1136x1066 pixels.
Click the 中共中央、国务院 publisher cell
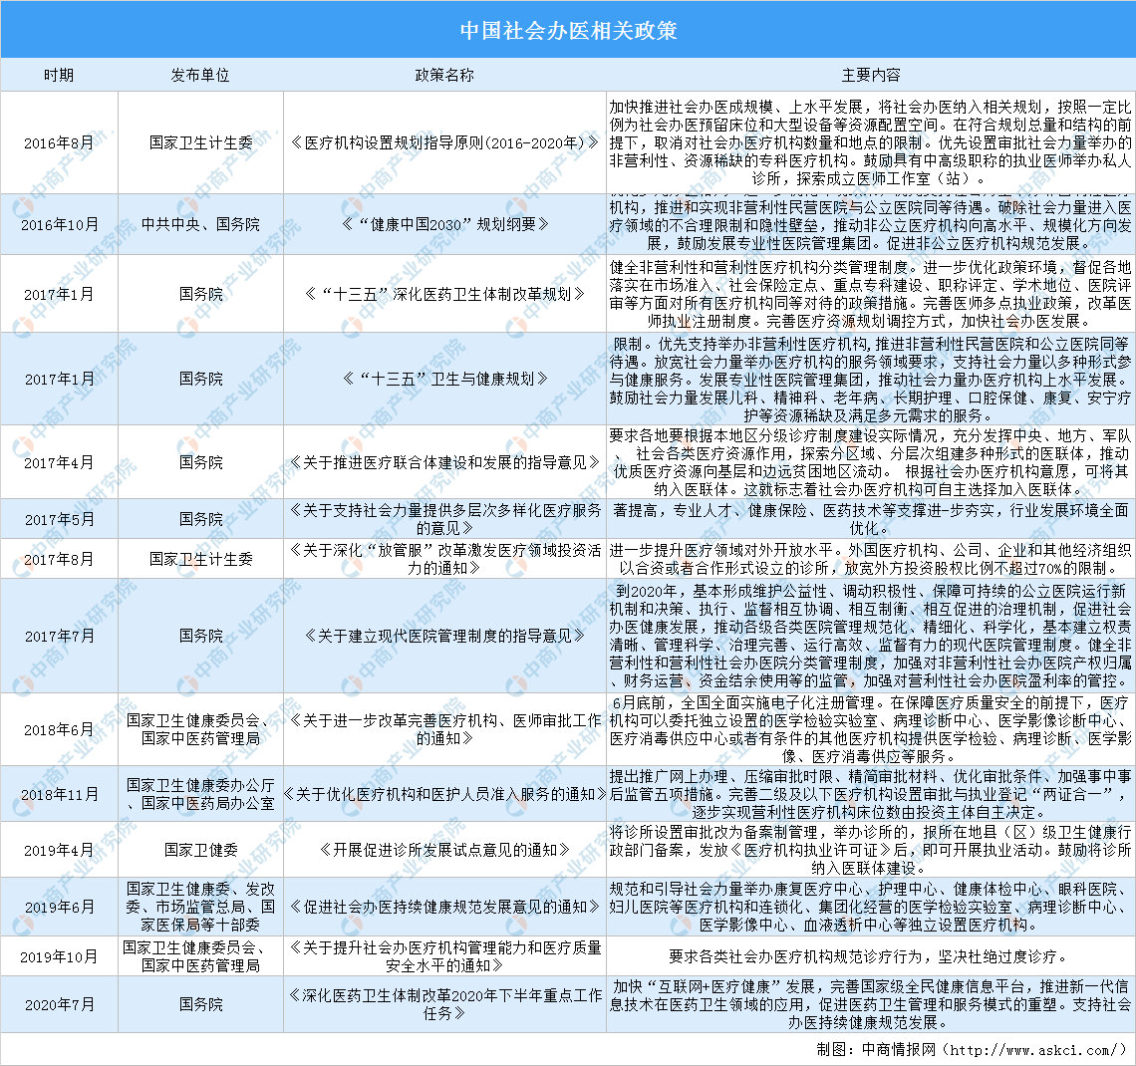pos(200,223)
